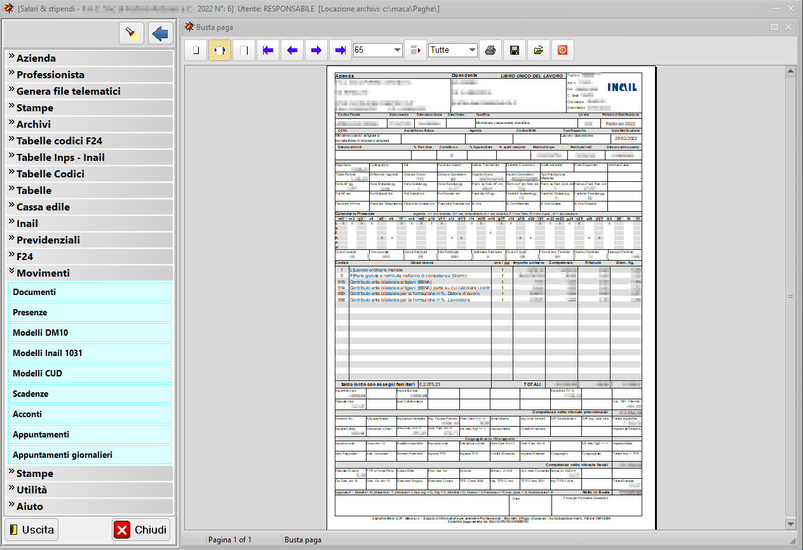Click the printer icon in the toolbar

click(490, 50)
